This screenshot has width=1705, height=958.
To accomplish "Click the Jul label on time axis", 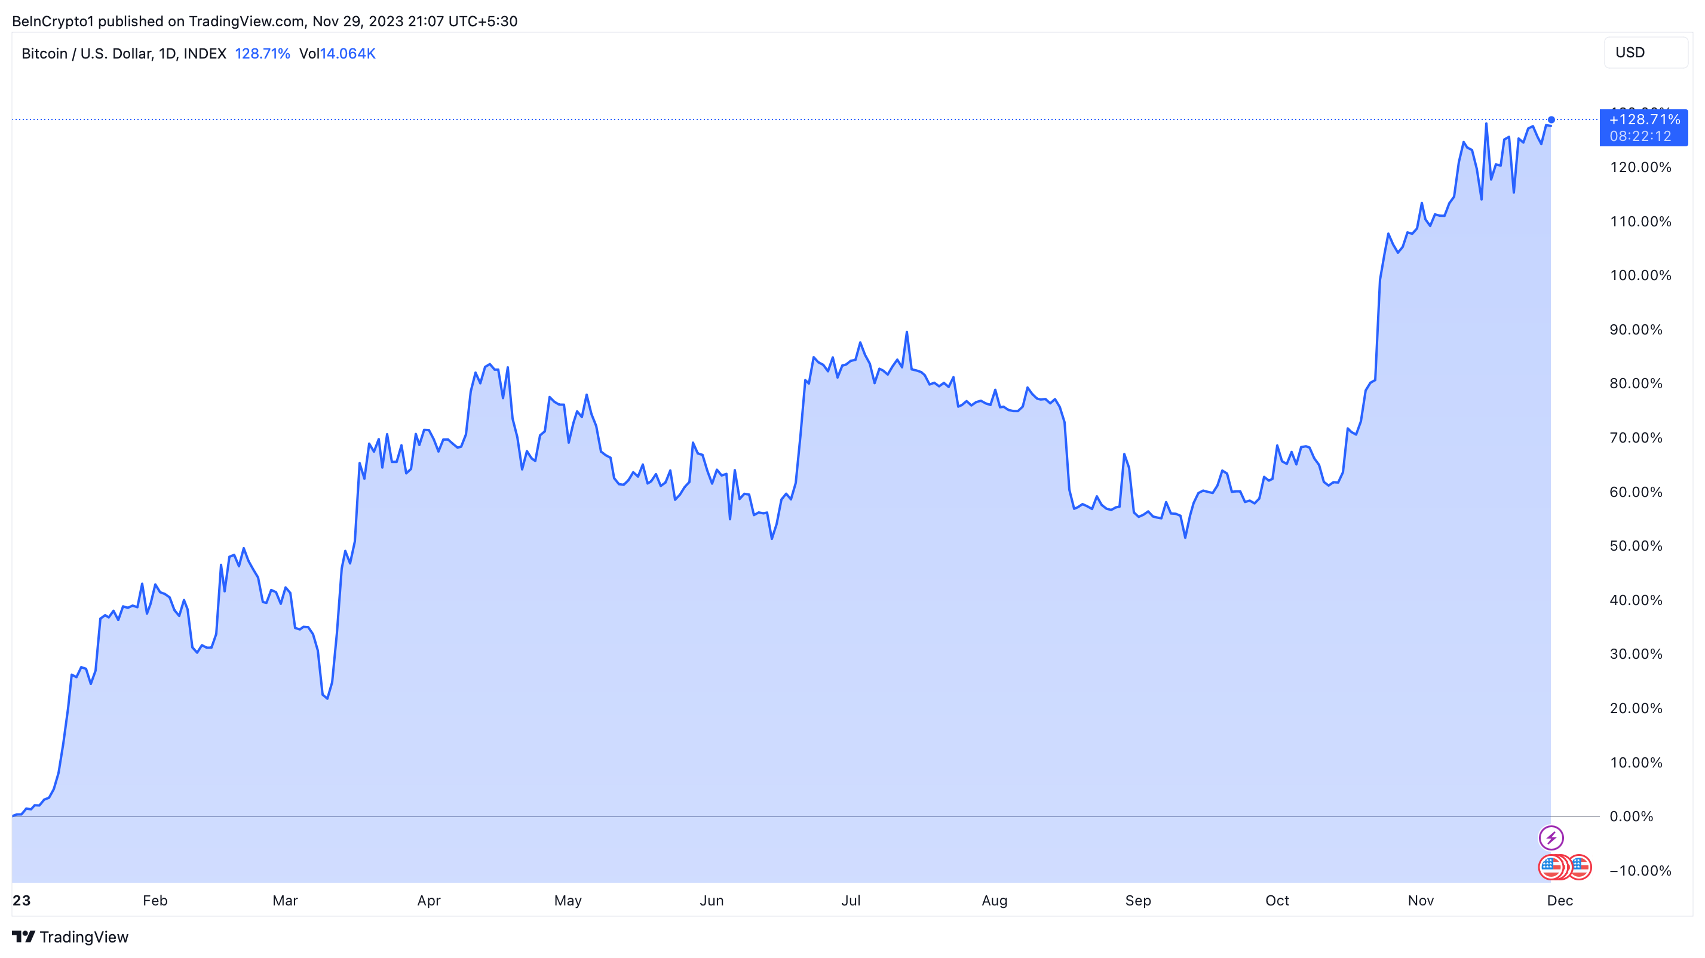I will tap(851, 901).
